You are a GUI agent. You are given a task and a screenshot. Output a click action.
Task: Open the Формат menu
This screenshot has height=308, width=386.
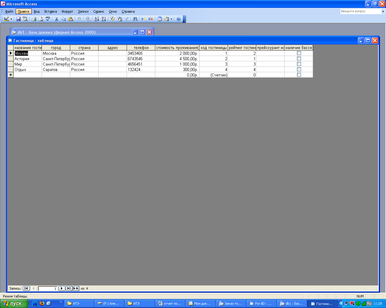pyautogui.click(x=67, y=11)
